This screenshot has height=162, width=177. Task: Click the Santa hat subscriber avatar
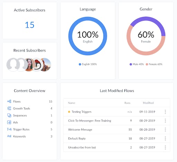pyautogui.click(x=37, y=65)
